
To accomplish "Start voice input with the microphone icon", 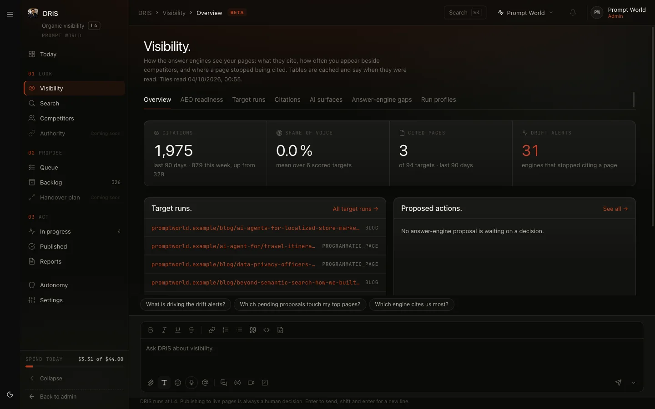I will [191, 383].
